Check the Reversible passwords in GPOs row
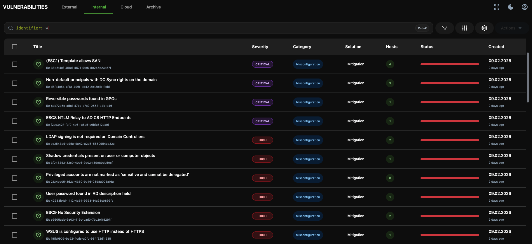This screenshot has height=244, width=532. coord(15,102)
